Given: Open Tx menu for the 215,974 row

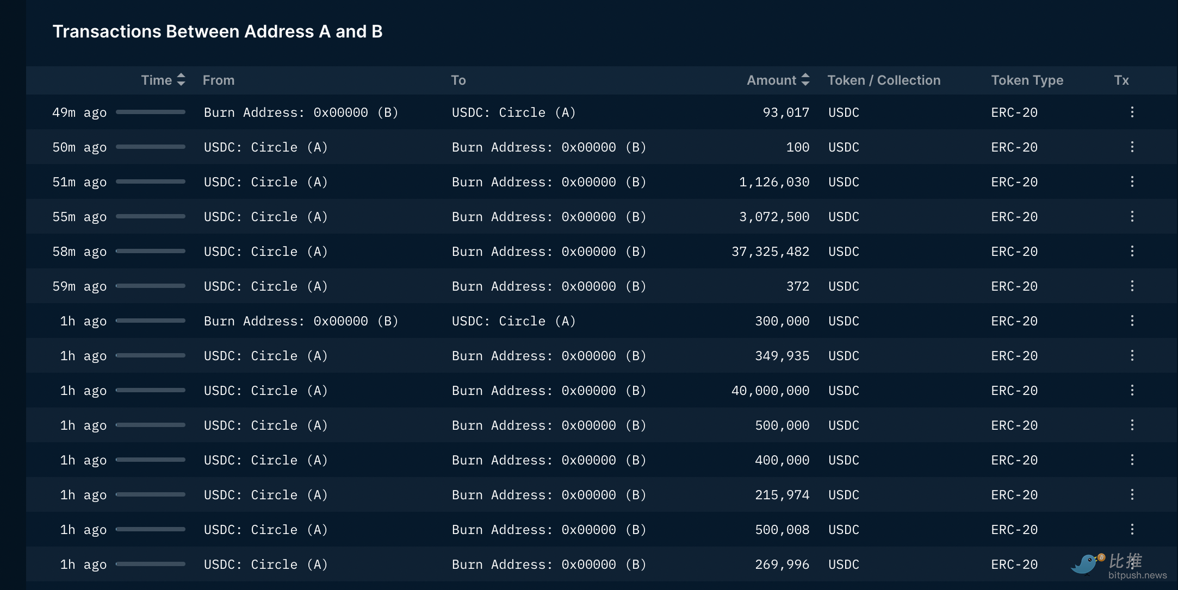Looking at the screenshot, I should [1132, 494].
